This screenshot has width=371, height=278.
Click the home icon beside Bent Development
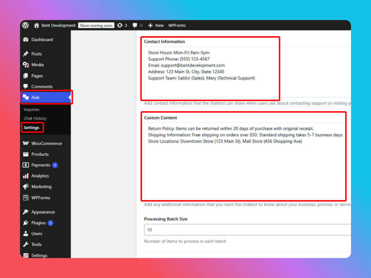pos(36,25)
